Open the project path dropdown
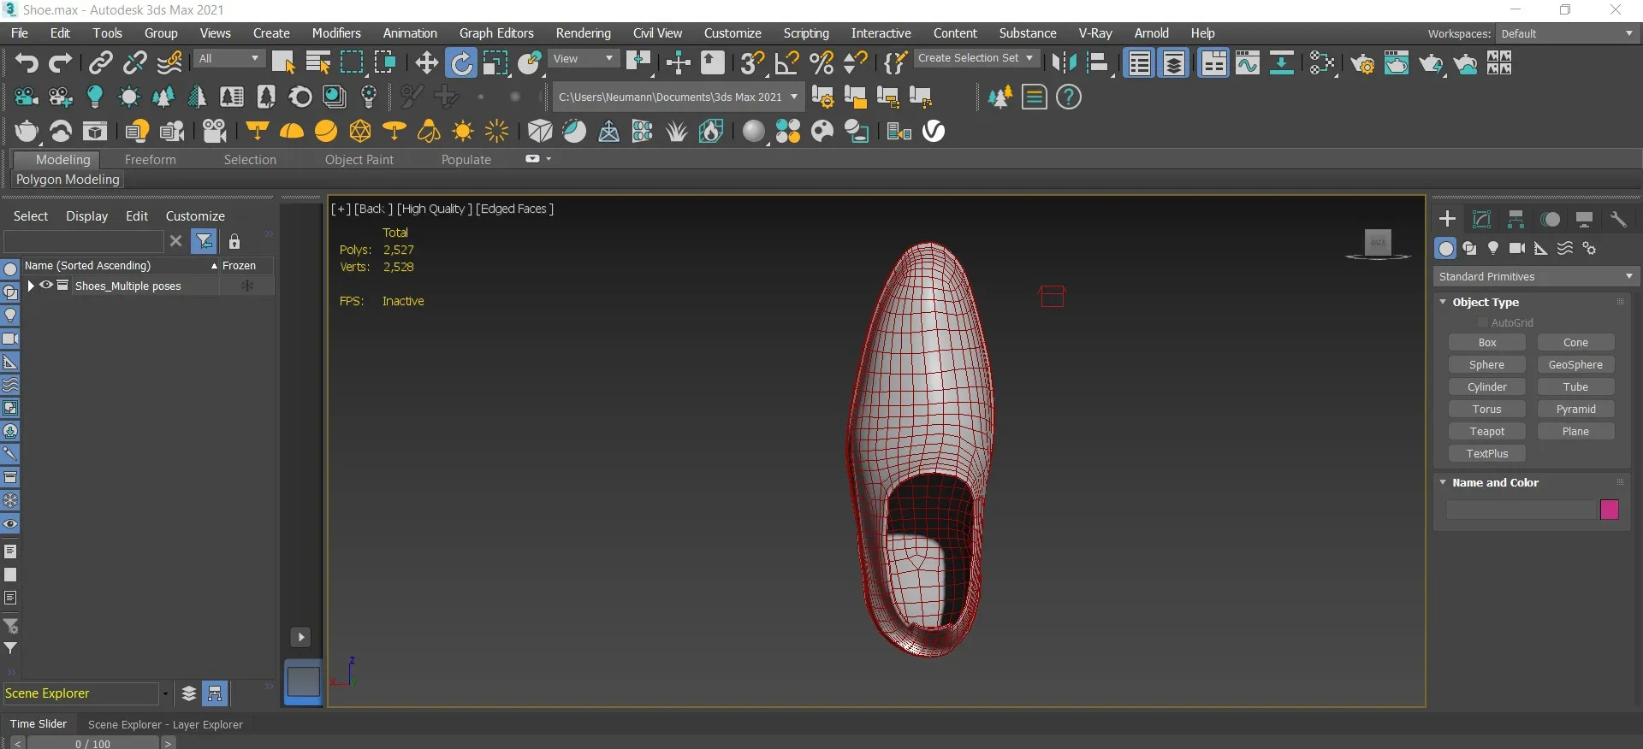 point(678,97)
